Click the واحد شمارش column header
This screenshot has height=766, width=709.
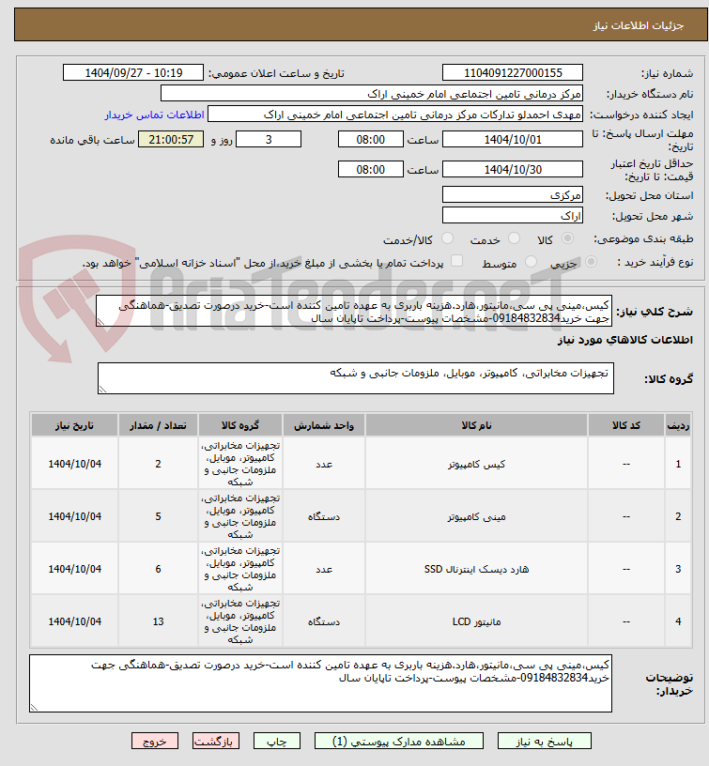point(324,425)
